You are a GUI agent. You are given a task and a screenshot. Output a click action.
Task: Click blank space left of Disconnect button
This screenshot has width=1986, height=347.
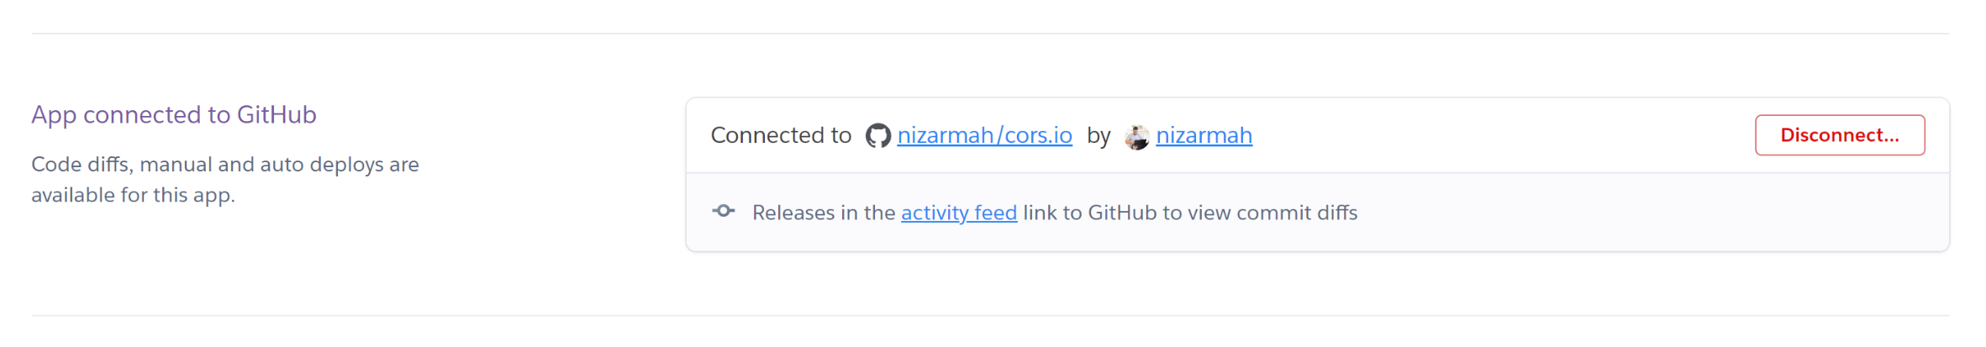pos(1504,135)
